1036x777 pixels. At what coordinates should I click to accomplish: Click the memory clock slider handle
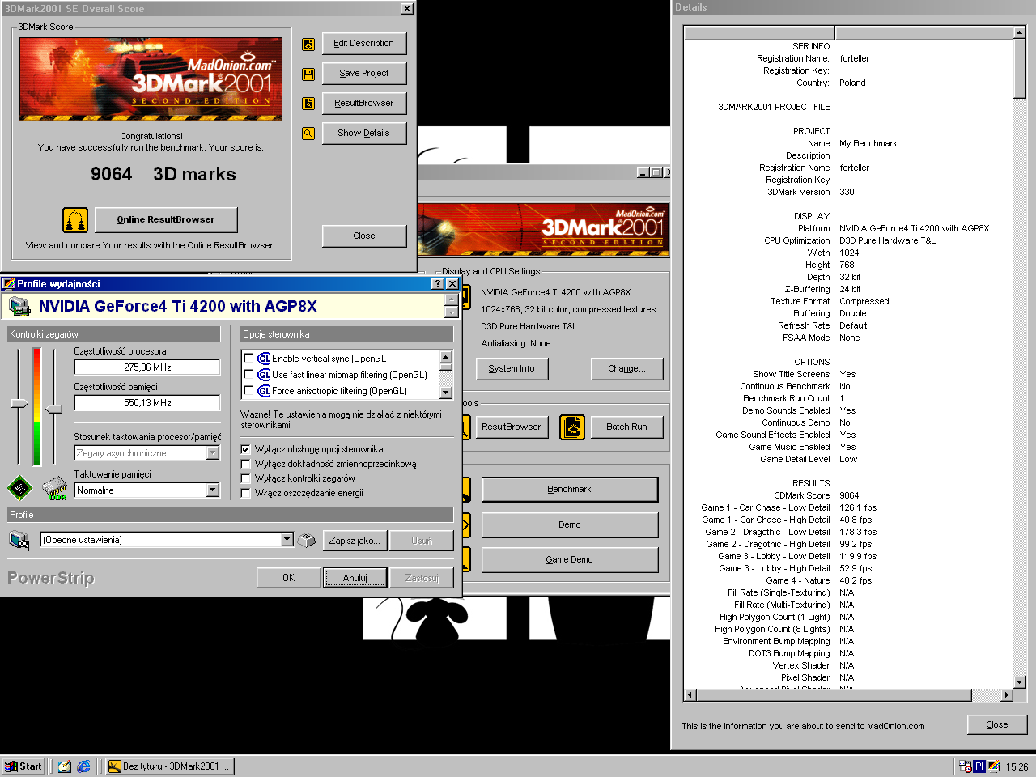point(53,409)
